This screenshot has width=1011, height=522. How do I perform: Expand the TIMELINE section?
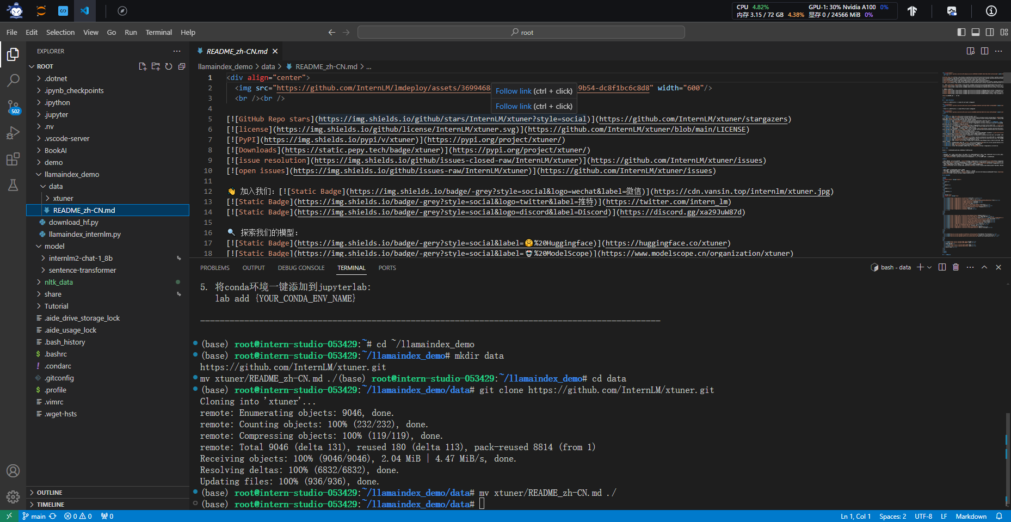pos(108,505)
